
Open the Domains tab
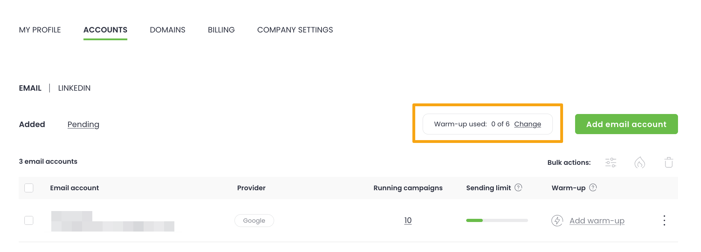167,30
